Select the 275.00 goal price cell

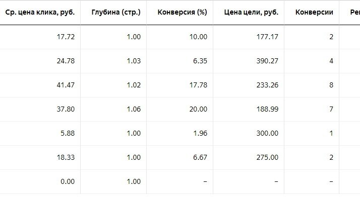[267, 157]
